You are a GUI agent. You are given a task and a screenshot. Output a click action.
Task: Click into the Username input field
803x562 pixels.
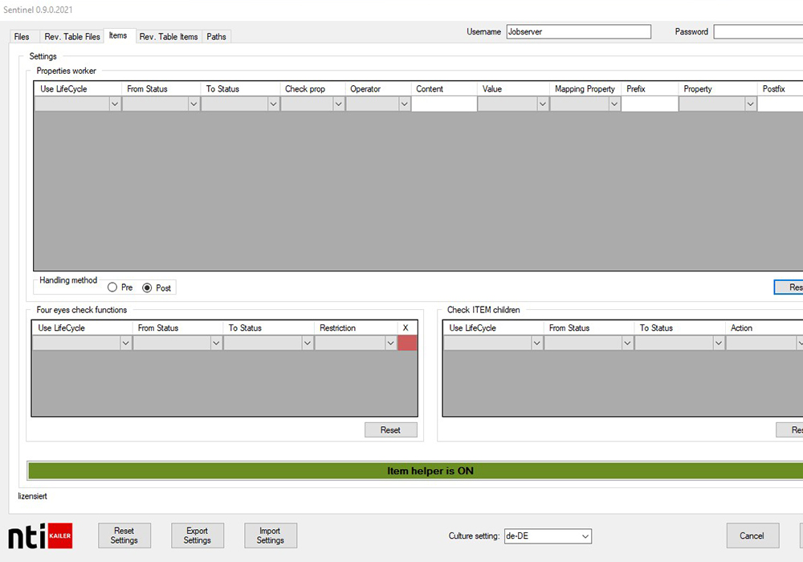578,32
